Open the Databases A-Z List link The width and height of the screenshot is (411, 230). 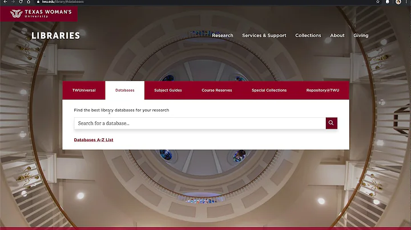click(94, 140)
